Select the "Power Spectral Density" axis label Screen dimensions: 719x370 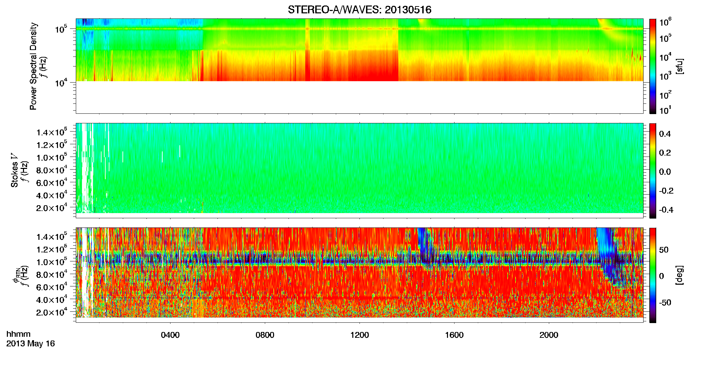click(33, 66)
